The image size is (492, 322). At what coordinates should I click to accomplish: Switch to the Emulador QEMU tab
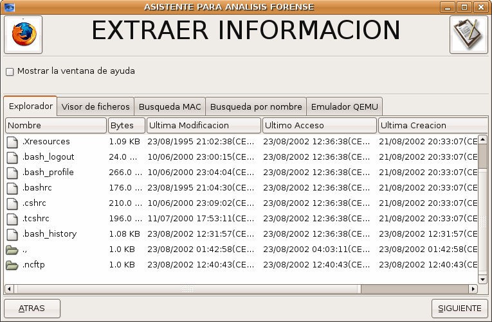click(344, 107)
